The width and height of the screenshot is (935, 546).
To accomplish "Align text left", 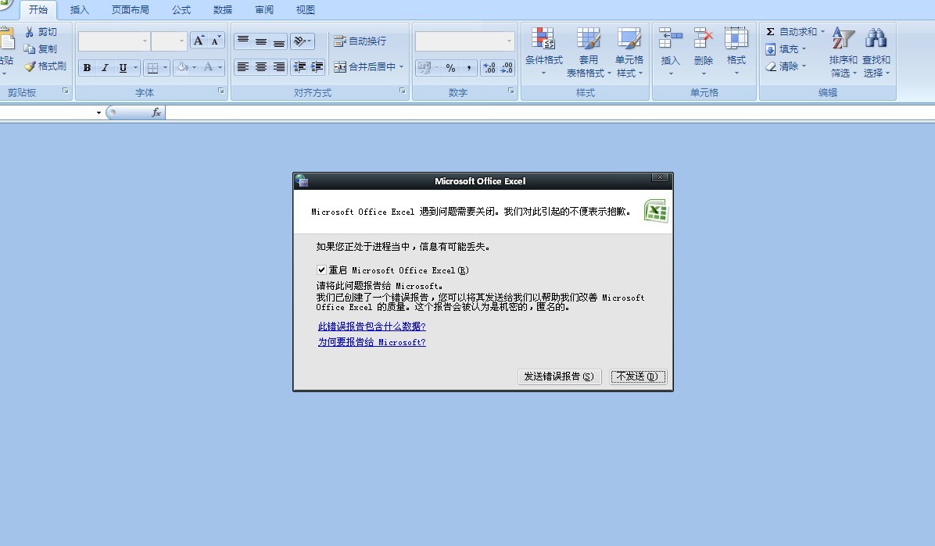I will [242, 67].
